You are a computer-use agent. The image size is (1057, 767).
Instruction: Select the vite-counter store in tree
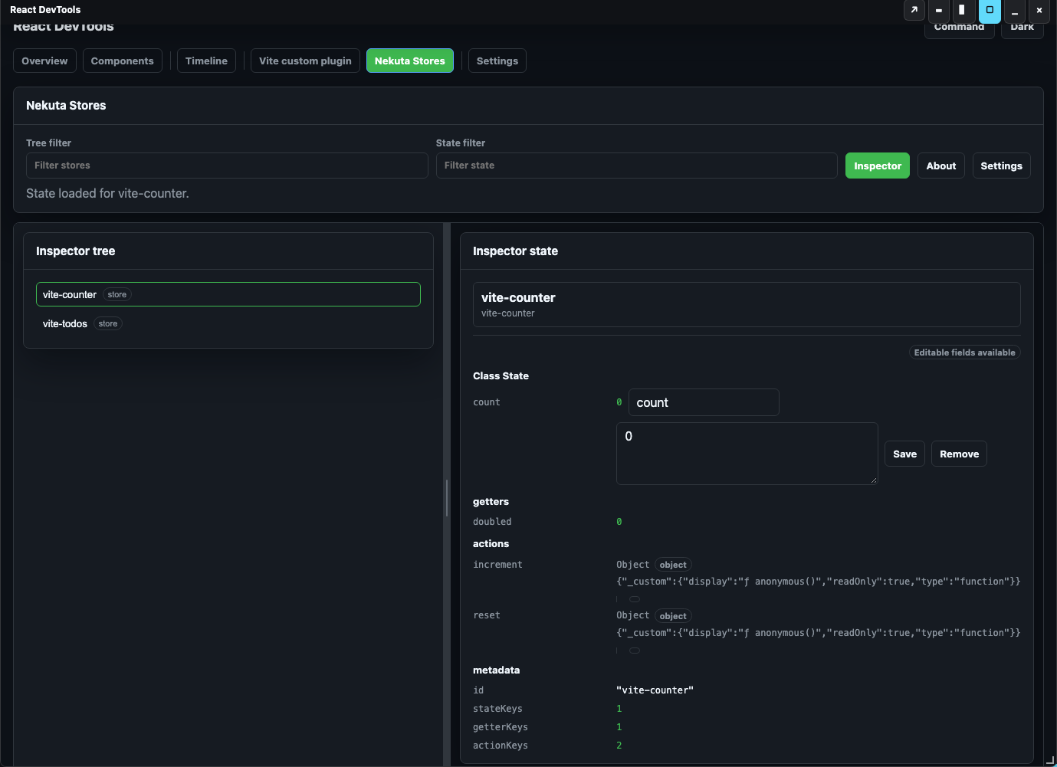click(x=228, y=294)
